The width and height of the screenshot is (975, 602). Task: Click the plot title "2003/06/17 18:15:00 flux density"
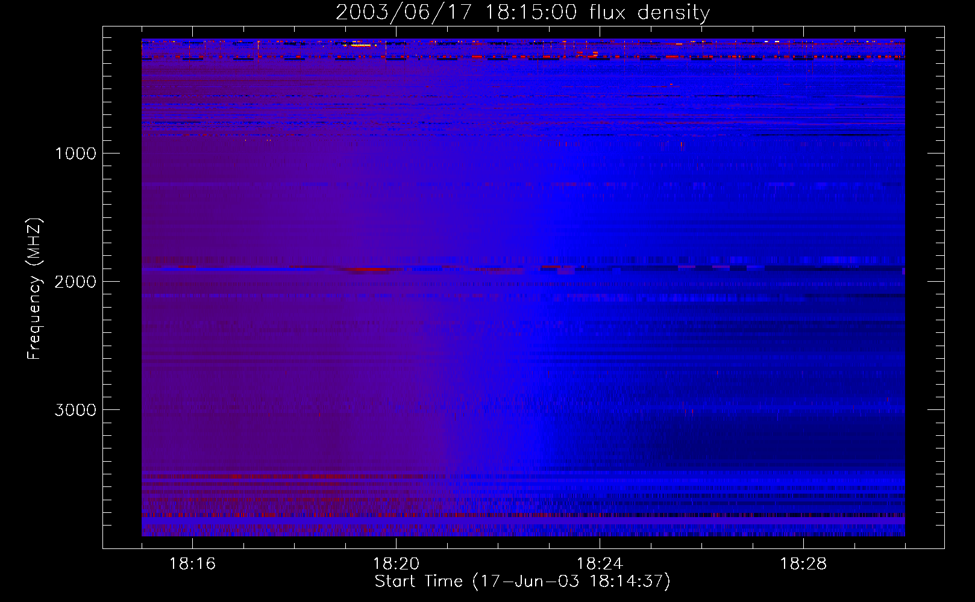pos(522,13)
